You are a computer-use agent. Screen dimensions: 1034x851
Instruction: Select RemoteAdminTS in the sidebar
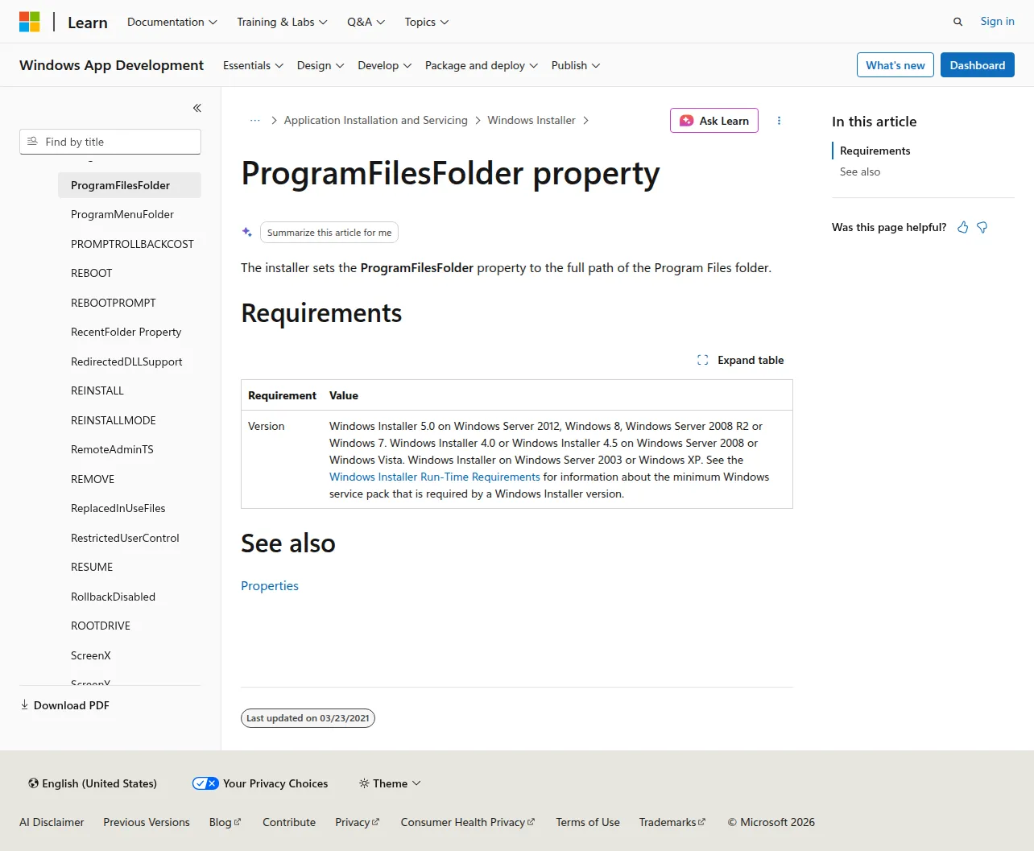click(112, 449)
